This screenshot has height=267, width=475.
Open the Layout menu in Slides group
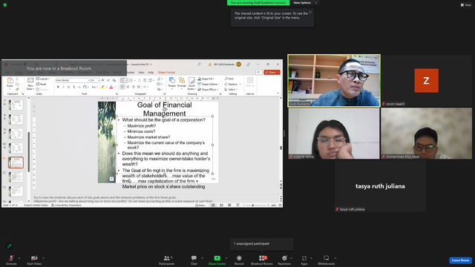(43, 79)
